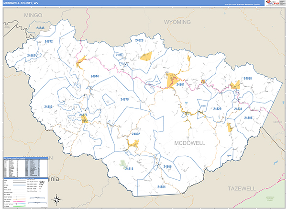Viewport: 287px width, 209px height.
Task: Select ZIP code label 24846
Action: pos(40,28)
